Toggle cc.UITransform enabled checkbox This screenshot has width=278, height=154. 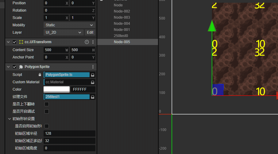click(14, 42)
